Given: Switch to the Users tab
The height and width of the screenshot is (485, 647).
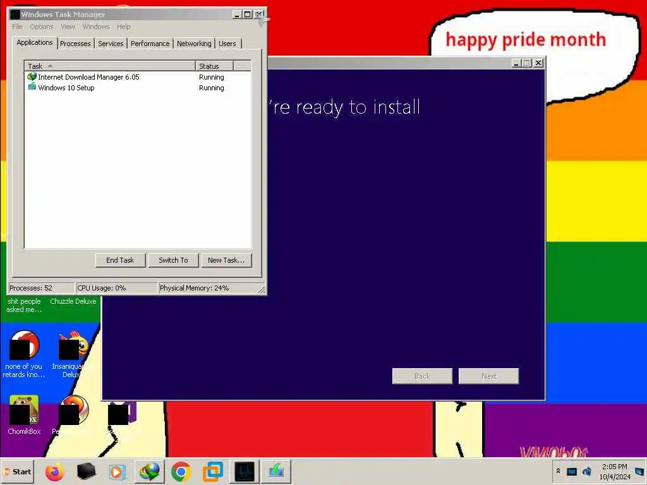Looking at the screenshot, I should [x=227, y=44].
